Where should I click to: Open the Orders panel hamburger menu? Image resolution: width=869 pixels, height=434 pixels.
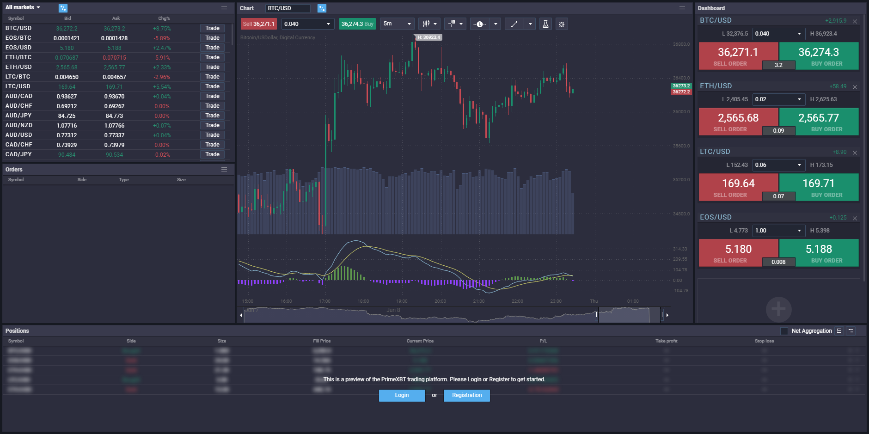(224, 169)
